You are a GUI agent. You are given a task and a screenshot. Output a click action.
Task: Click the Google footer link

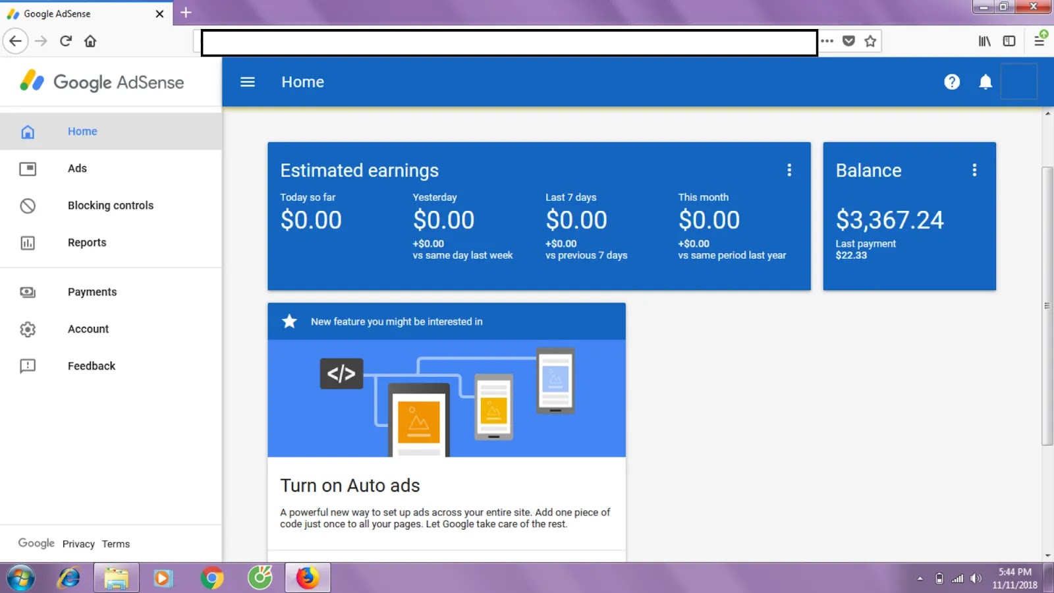click(x=36, y=543)
